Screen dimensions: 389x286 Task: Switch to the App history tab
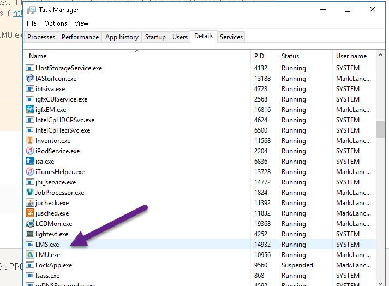coord(122,37)
